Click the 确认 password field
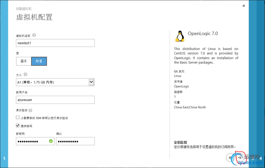The width and height of the screenshot is (265, 168). point(76,141)
